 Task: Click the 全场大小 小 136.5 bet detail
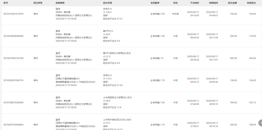pyautogui.click(x=107, y=10)
